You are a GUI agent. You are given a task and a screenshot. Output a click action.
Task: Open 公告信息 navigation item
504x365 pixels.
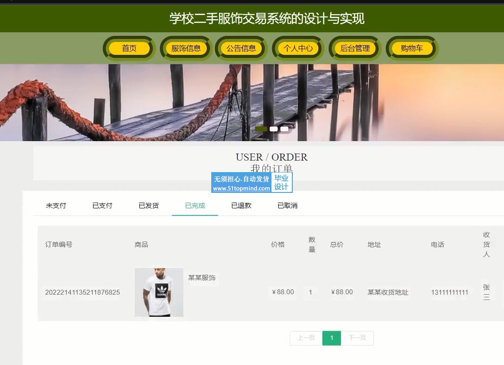(241, 49)
